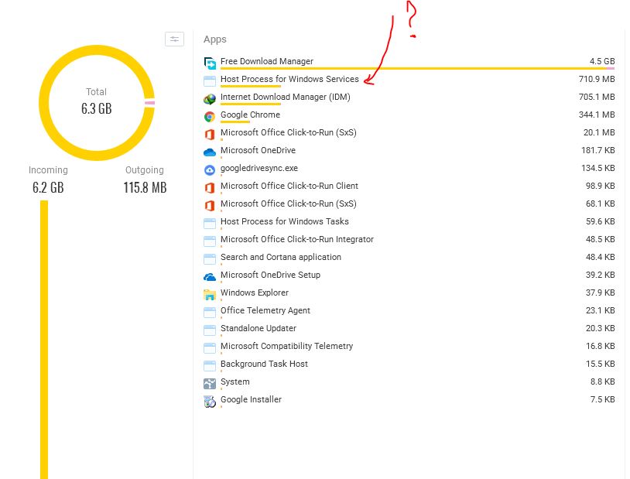This screenshot has height=479, width=630.
Task: Click the Google Installer icon
Action: point(210,401)
